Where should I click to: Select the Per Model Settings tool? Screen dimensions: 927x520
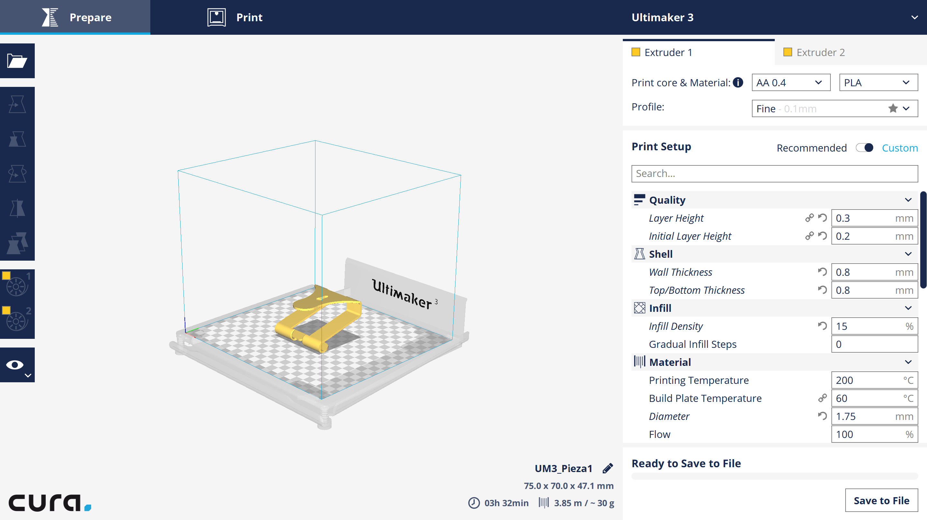pyautogui.click(x=17, y=243)
